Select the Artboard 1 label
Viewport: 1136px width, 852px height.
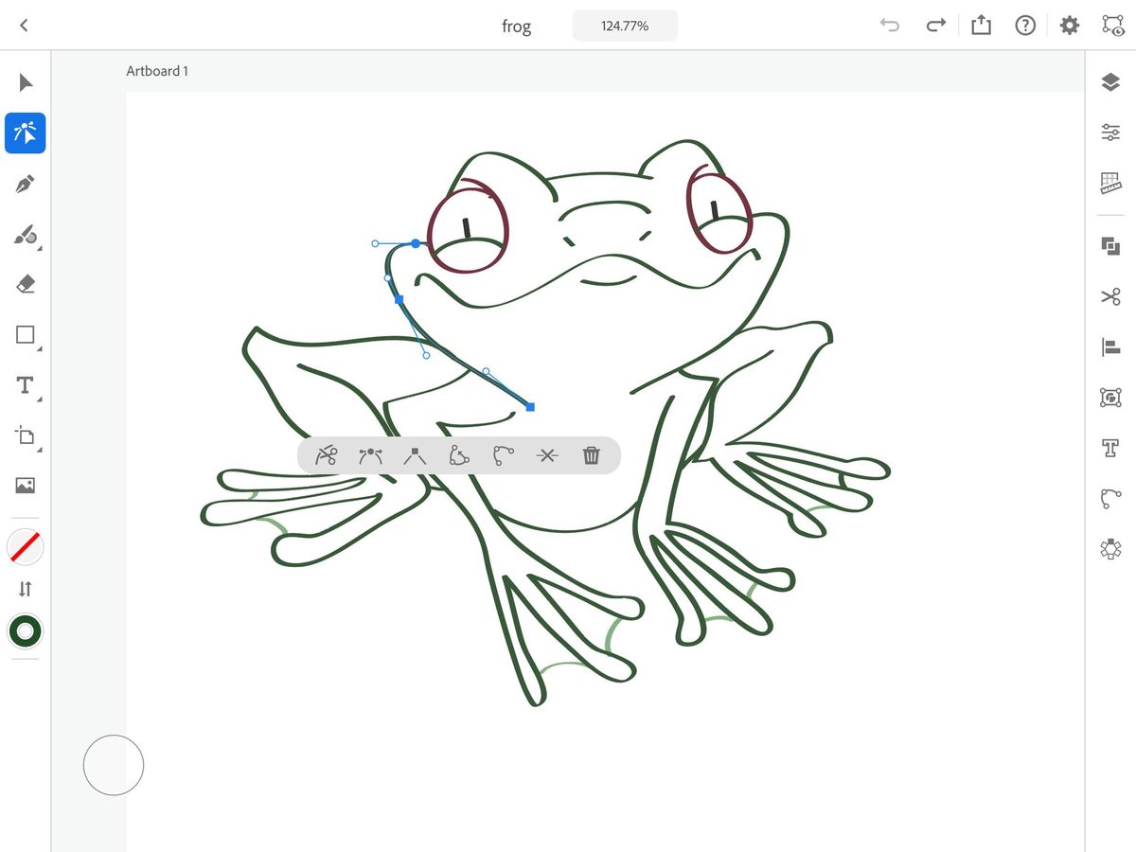point(157,70)
